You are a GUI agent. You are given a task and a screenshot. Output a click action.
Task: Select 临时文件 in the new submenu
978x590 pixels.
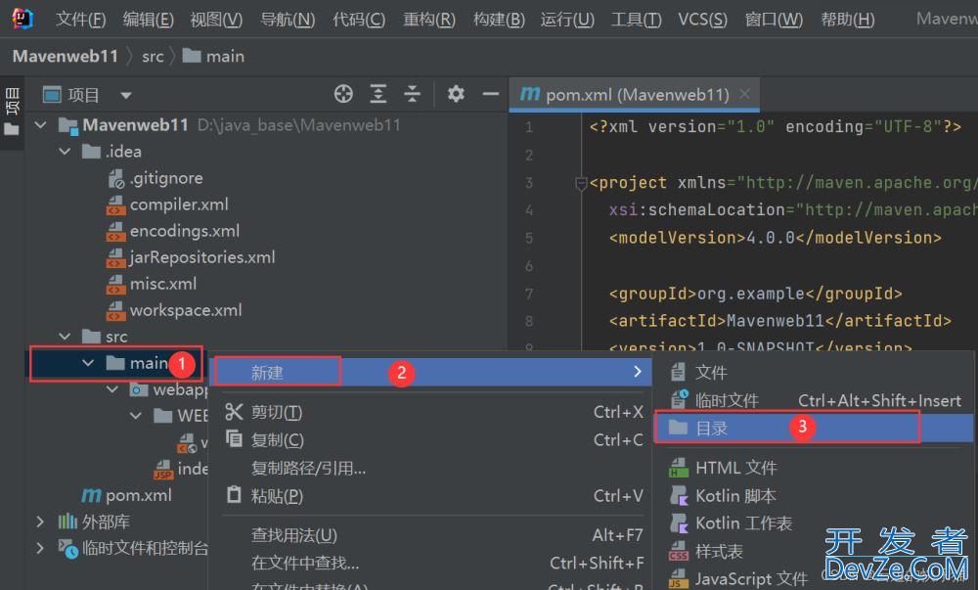tap(815, 401)
